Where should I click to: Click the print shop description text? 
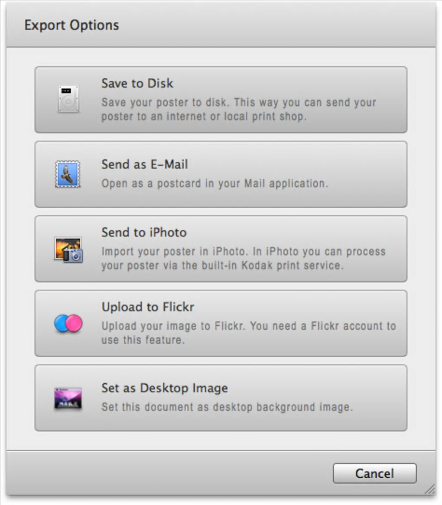click(239, 110)
